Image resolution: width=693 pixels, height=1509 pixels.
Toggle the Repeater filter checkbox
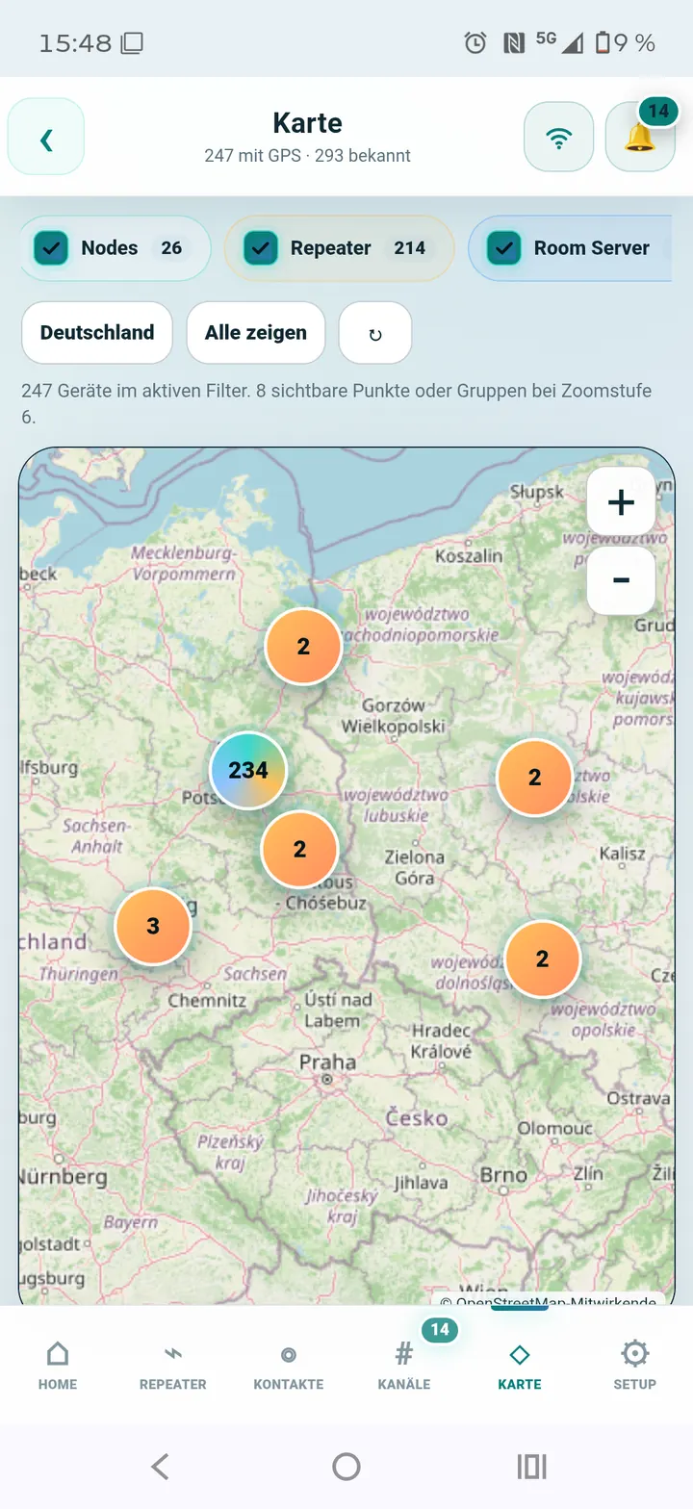[260, 248]
